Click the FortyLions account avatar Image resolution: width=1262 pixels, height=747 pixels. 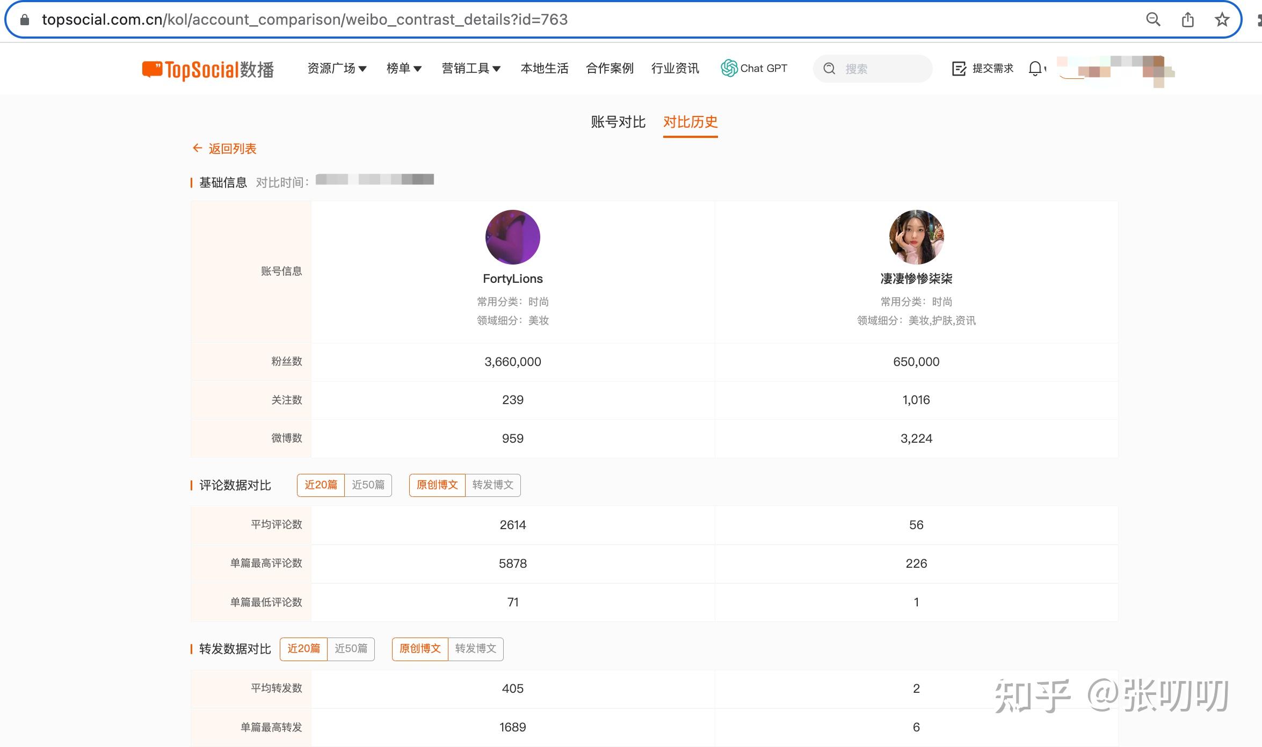(x=512, y=237)
